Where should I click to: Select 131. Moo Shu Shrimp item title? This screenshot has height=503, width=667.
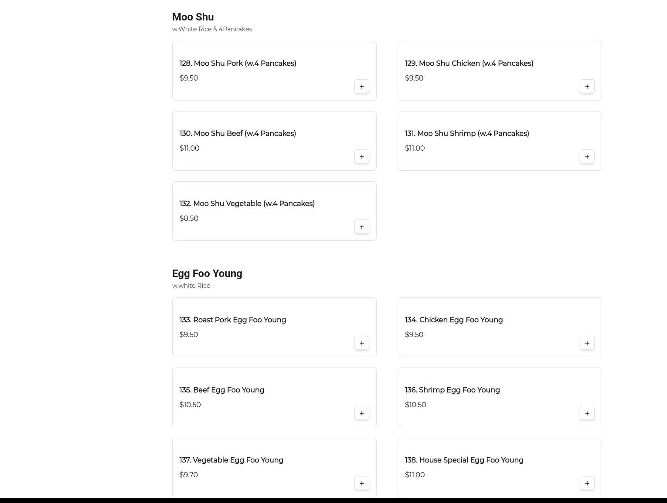tap(466, 134)
